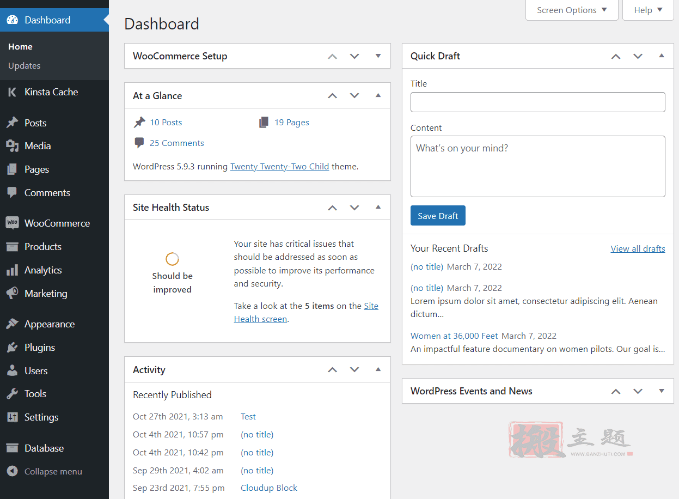Click the Posts pushpin icon in sidebar
679x499 pixels.
click(12, 123)
